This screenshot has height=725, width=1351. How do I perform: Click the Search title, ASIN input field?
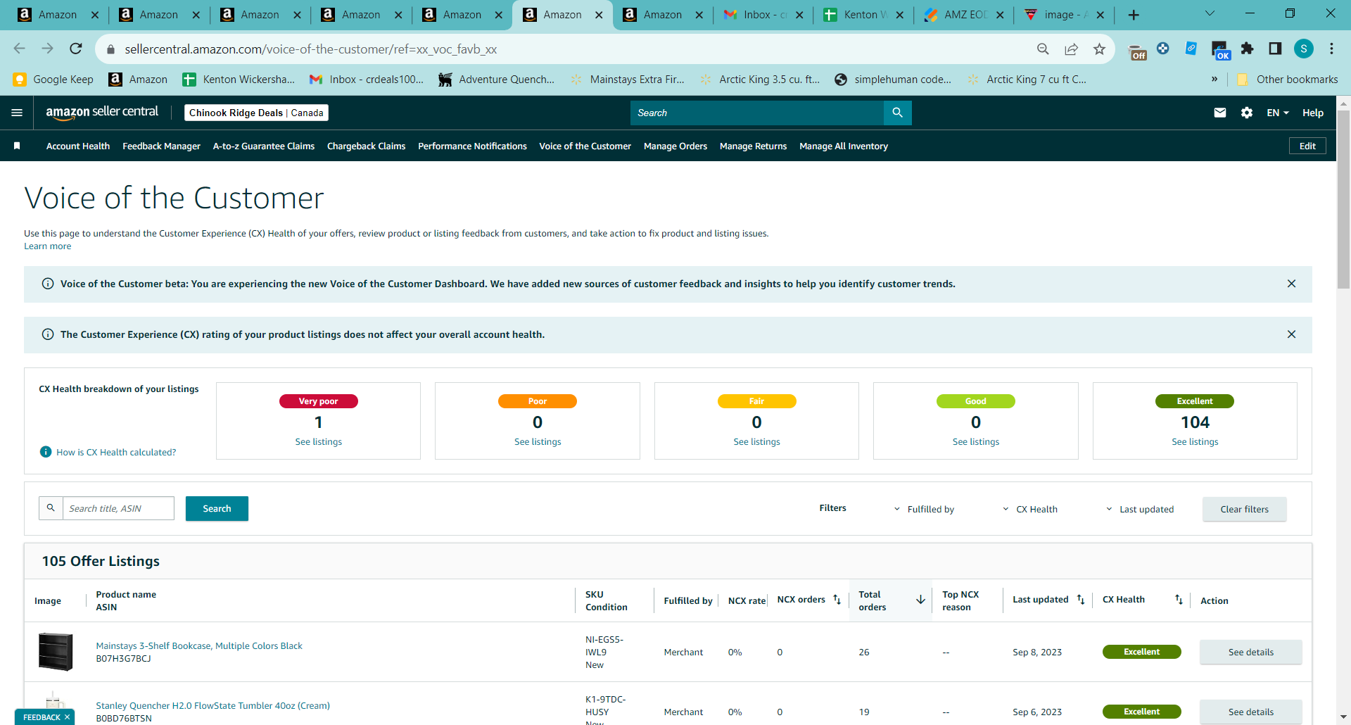pos(118,508)
